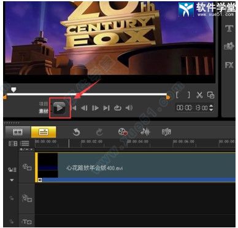Open the FX filter library panel
The width and height of the screenshot is (238, 228).
coord(229,65)
